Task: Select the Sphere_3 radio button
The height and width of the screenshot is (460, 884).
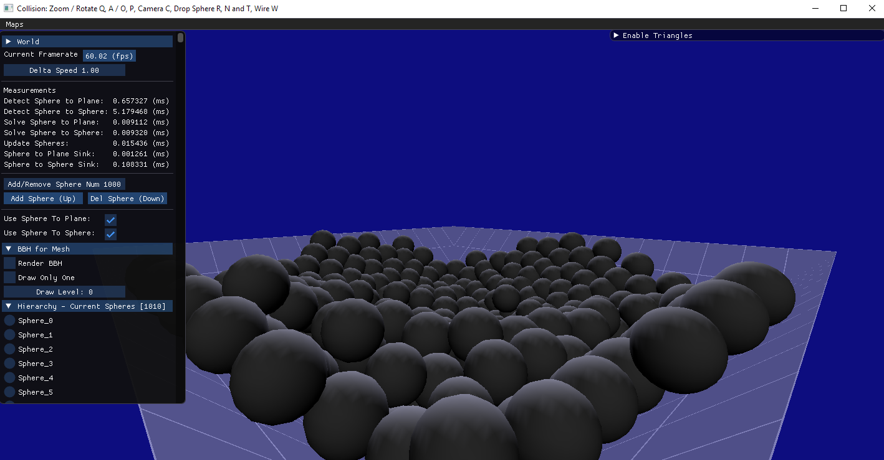Action: click(x=9, y=364)
